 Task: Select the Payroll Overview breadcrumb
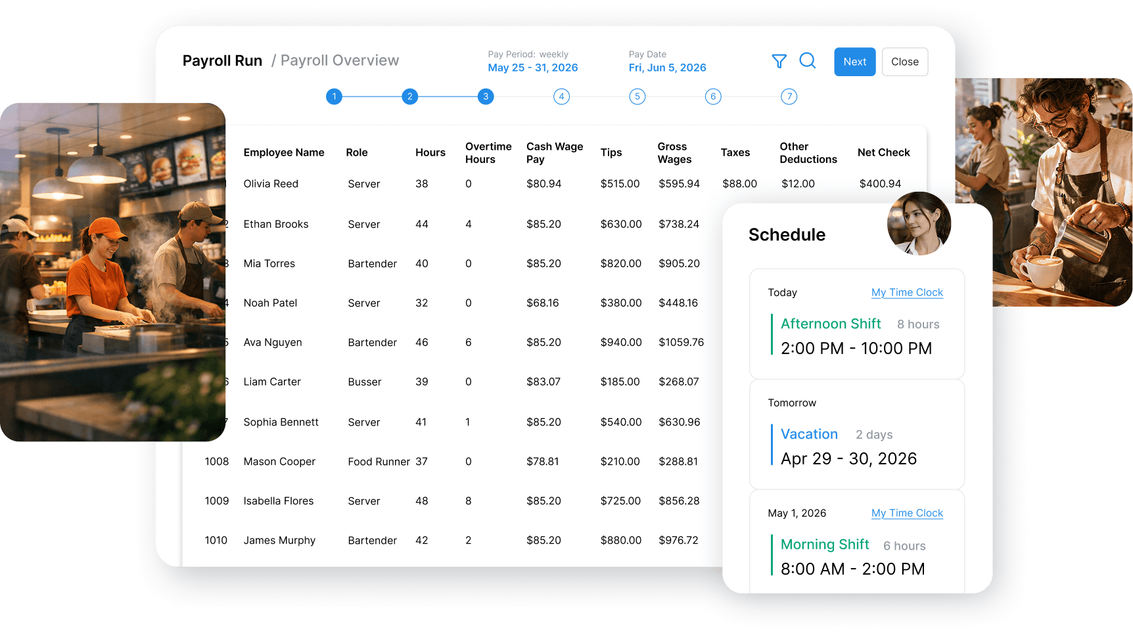340,60
